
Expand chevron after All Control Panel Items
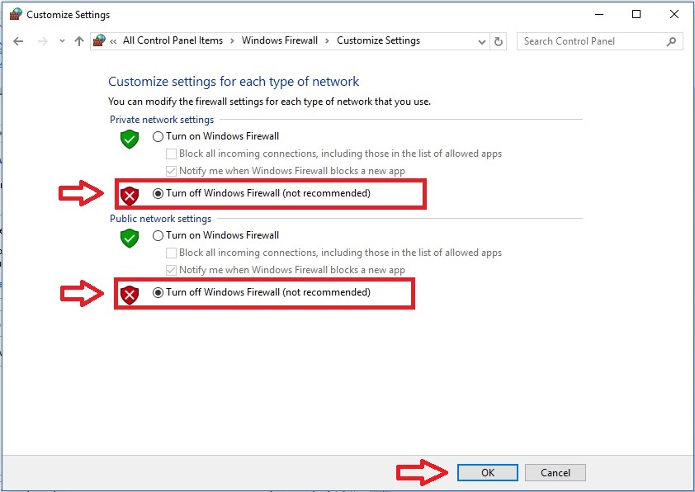232,41
